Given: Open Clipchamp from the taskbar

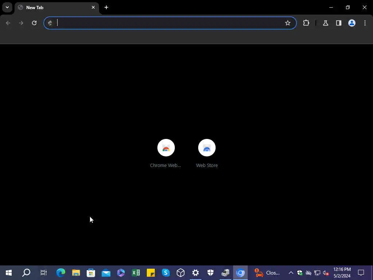Looking at the screenshot, I should pos(121,273).
